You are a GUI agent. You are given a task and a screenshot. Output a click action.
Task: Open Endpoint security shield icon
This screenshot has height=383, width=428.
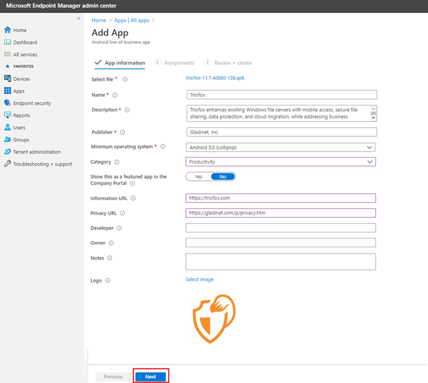(8, 103)
